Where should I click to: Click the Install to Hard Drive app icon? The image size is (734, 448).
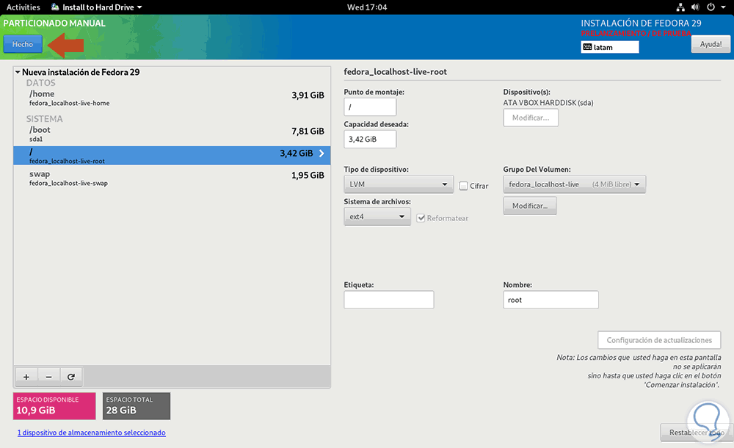tap(55, 7)
